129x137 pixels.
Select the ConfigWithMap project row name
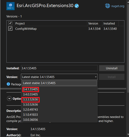pos(26,29)
